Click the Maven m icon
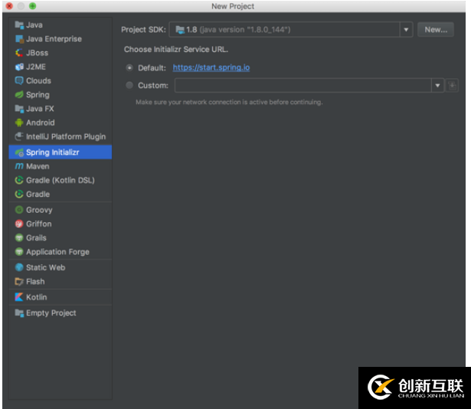This screenshot has height=409, width=471. coord(19,166)
